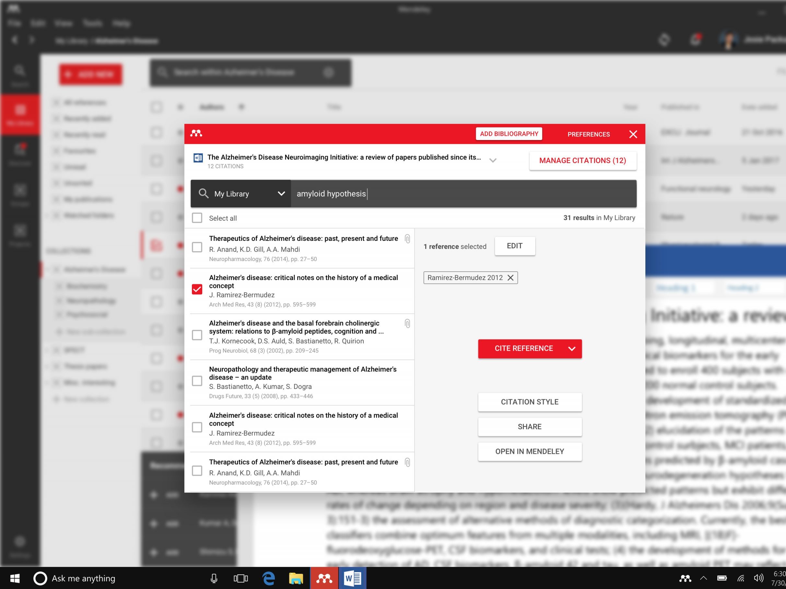Click the Word document icon beside the paper title
The image size is (786, 589).
(x=198, y=158)
